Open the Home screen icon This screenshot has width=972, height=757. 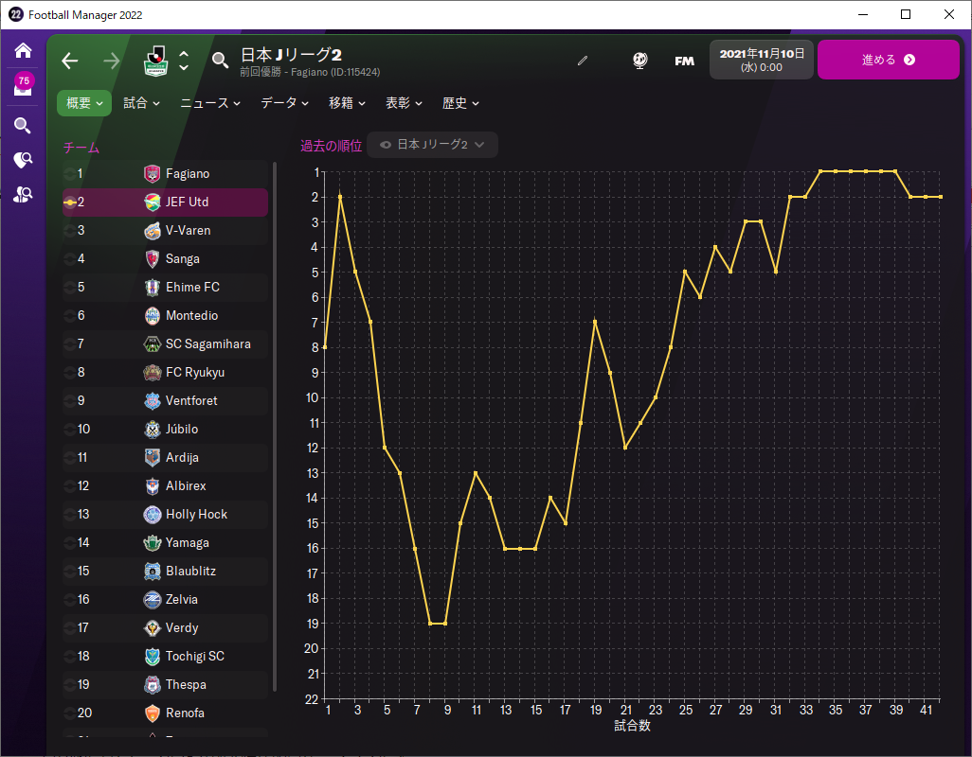pyautogui.click(x=23, y=50)
